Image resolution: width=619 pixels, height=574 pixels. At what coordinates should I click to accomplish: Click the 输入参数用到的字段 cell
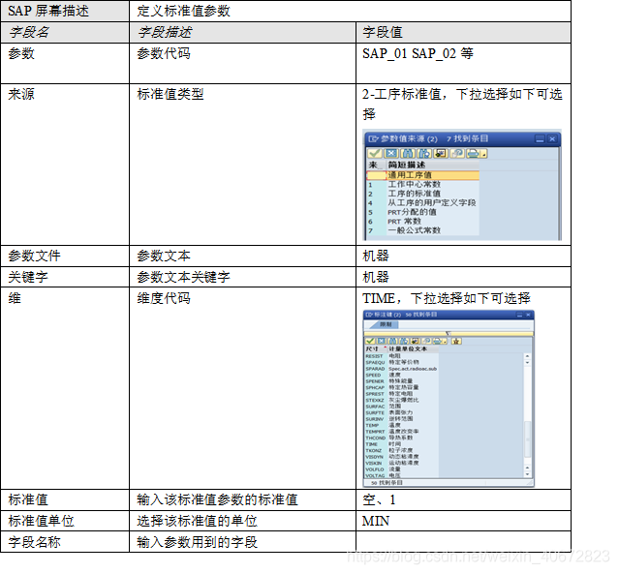click(243, 542)
